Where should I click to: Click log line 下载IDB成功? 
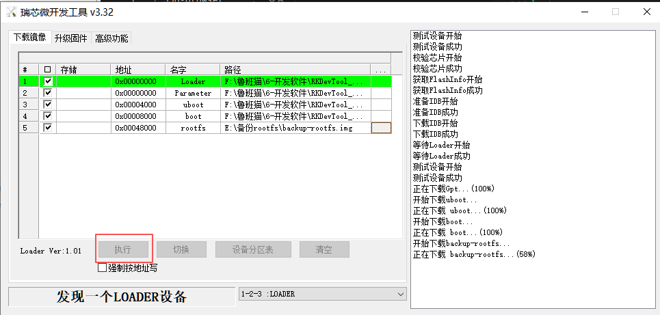coord(435,134)
